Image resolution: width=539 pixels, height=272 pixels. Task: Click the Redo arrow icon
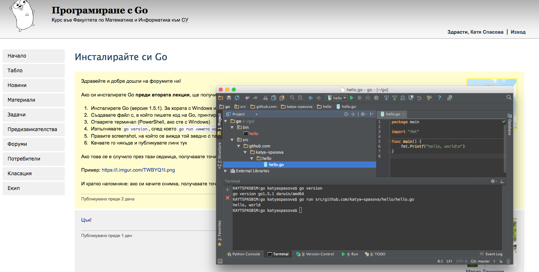click(255, 98)
